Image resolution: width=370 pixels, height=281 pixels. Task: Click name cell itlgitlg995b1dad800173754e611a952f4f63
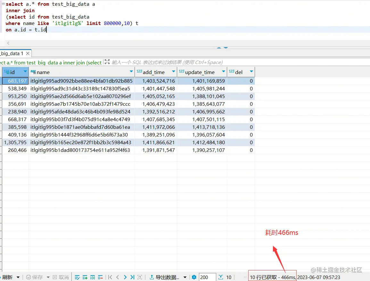(82, 150)
